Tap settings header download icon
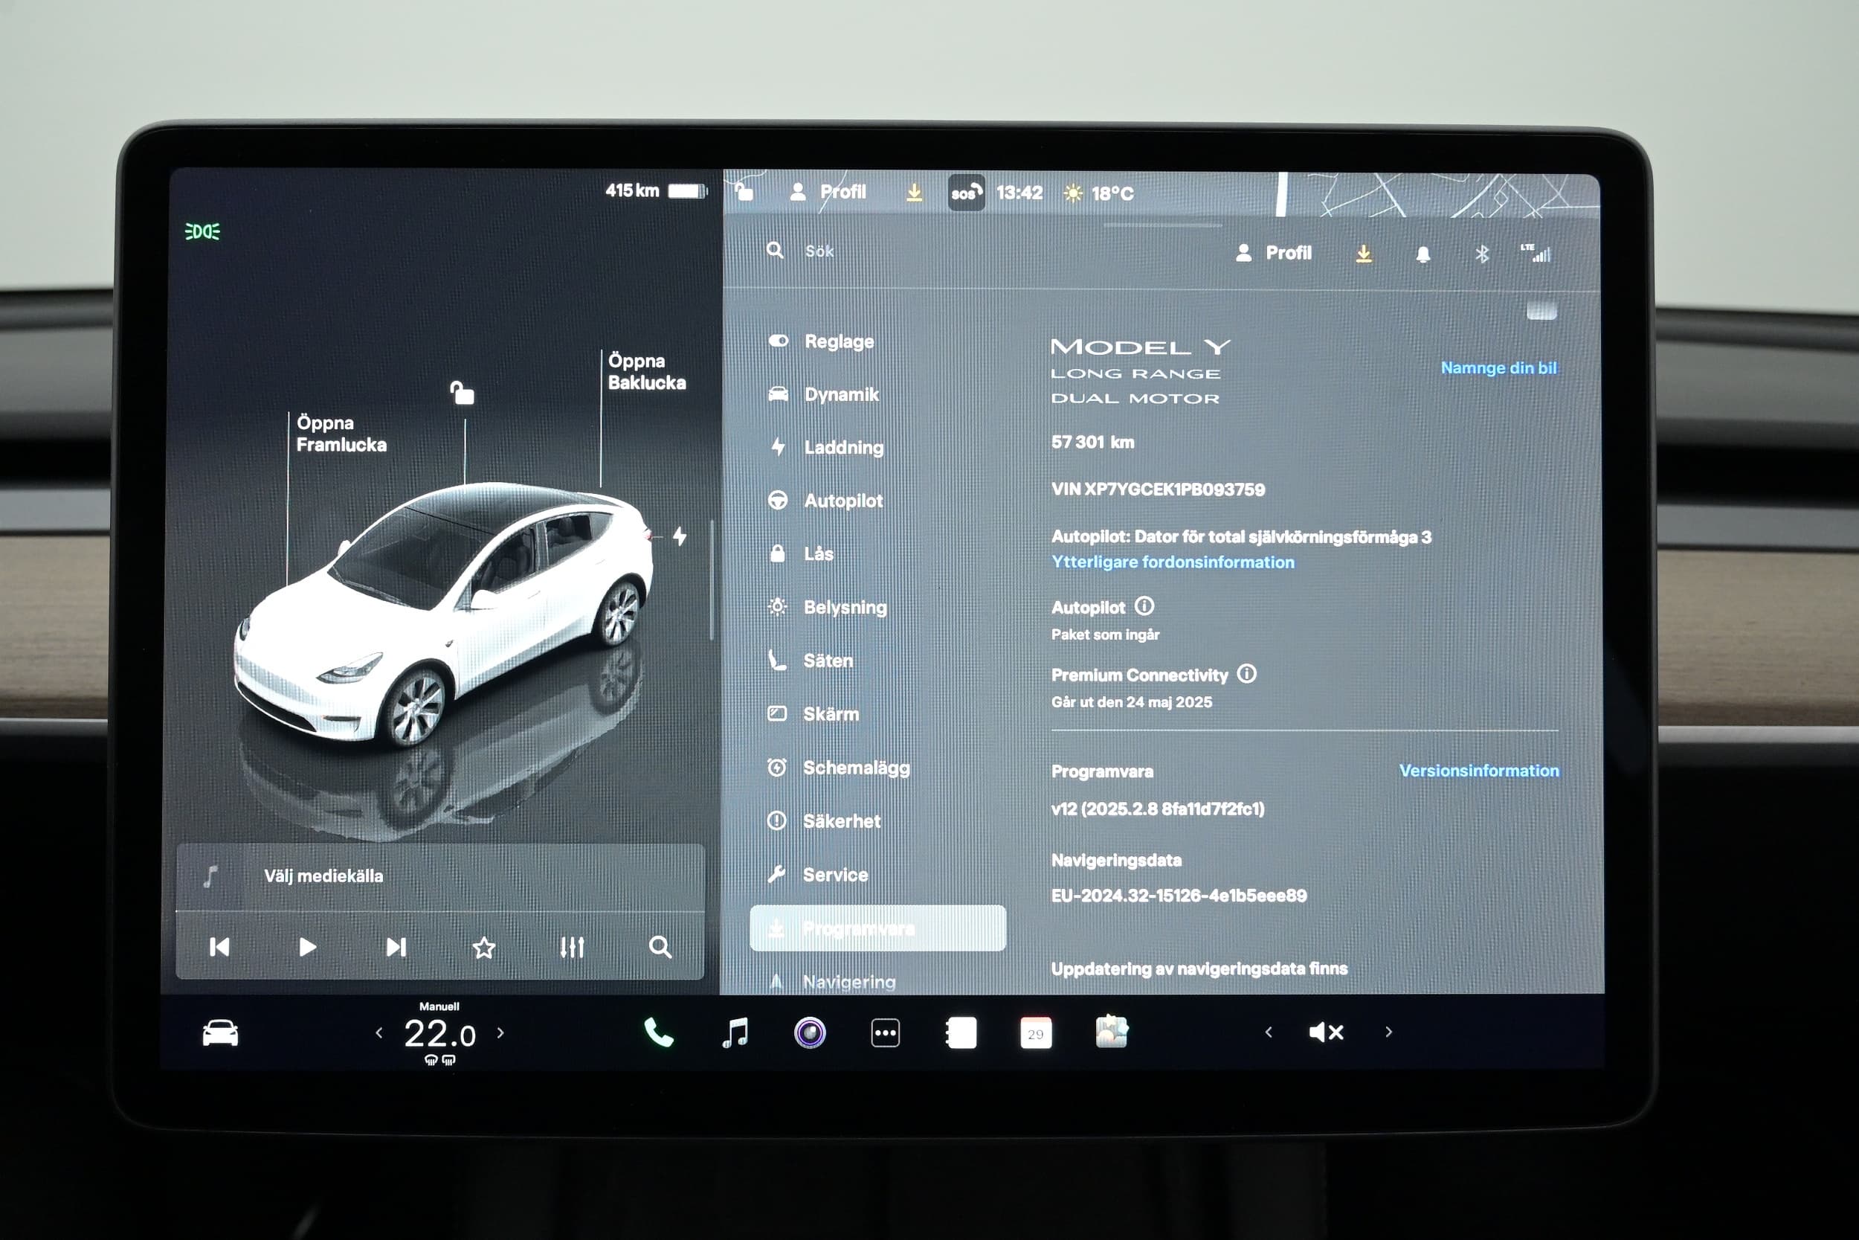 (x=1364, y=253)
